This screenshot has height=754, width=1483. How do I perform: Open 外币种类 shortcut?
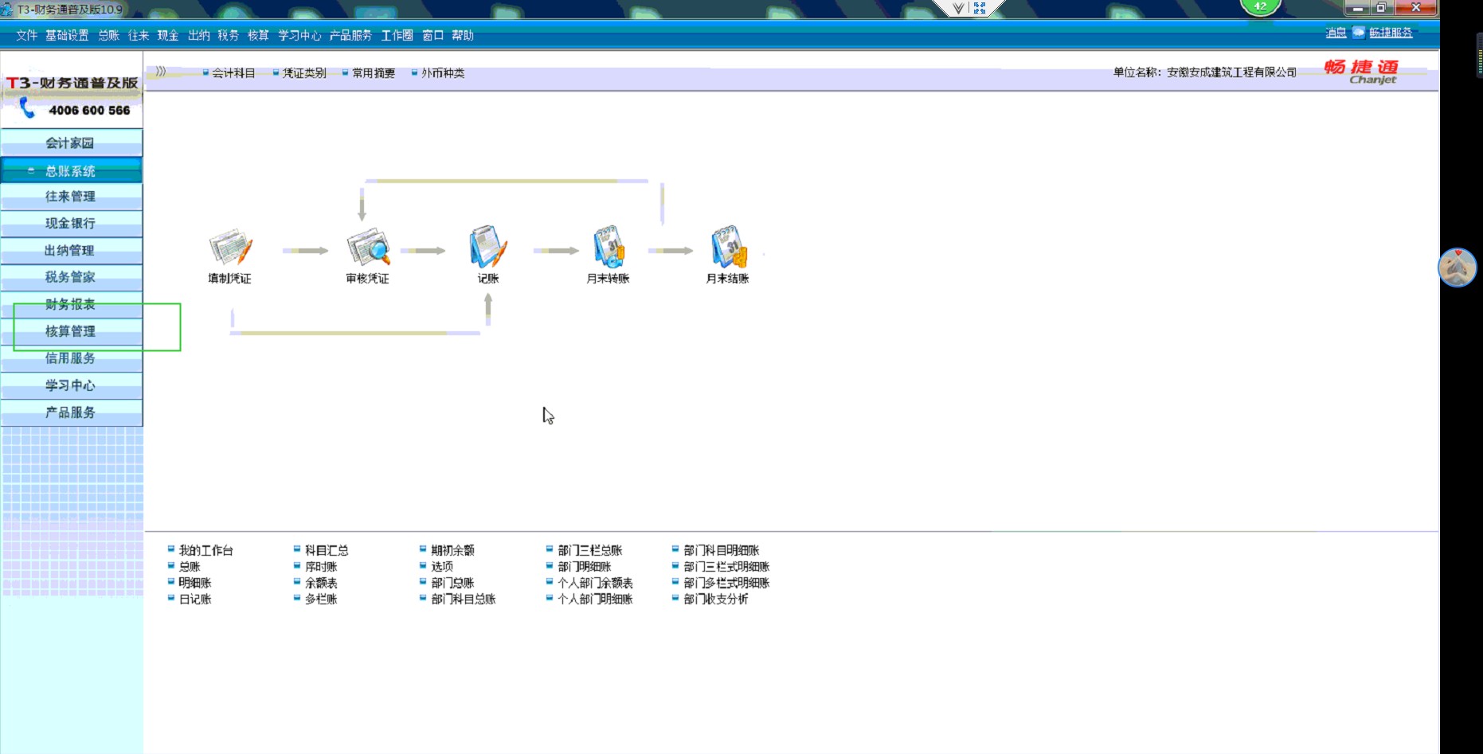(443, 72)
